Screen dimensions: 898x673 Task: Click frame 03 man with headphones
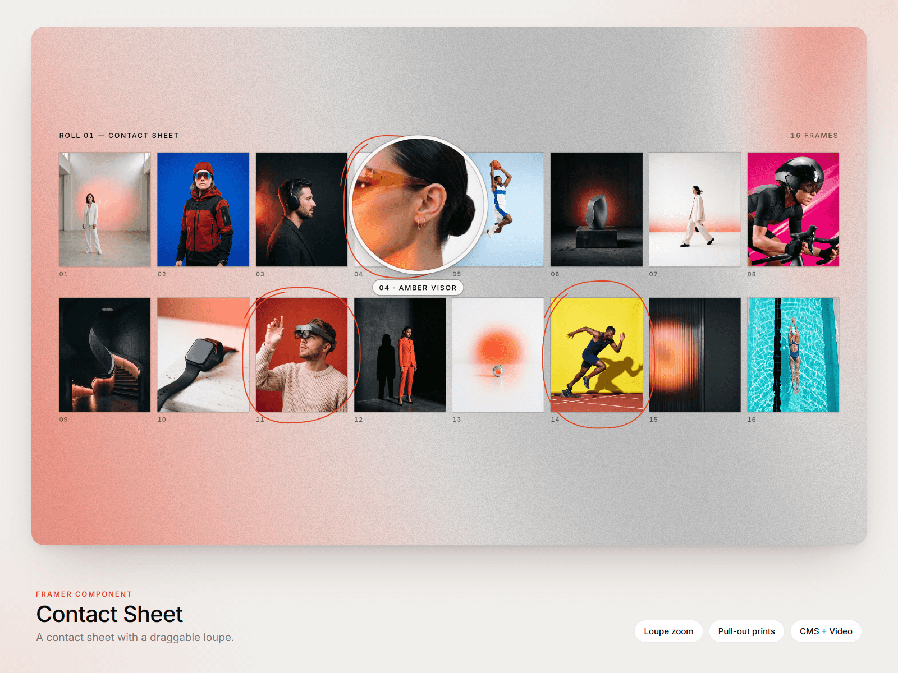pos(301,209)
